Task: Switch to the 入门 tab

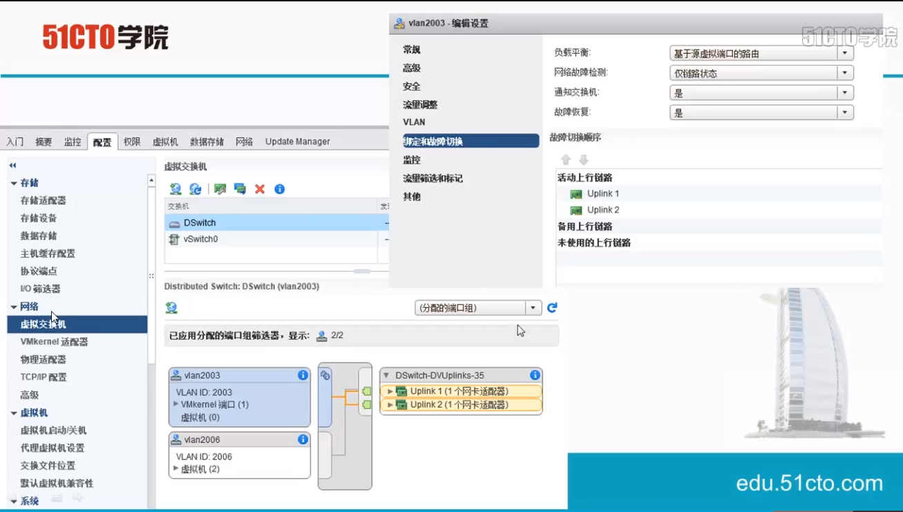Action: pyautogui.click(x=15, y=142)
